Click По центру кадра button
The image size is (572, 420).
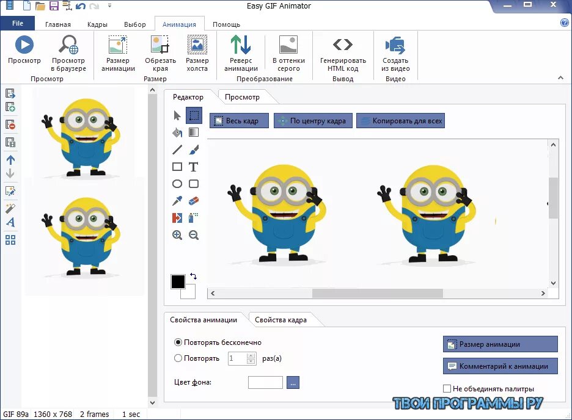click(313, 121)
